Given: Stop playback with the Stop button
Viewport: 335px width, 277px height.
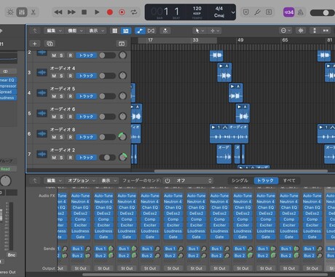Looking at the screenshot, I should coord(84,12).
